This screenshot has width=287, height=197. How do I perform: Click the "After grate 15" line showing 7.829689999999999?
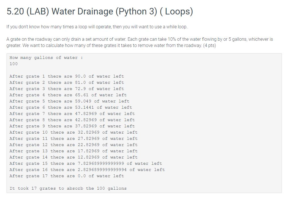[86, 164]
